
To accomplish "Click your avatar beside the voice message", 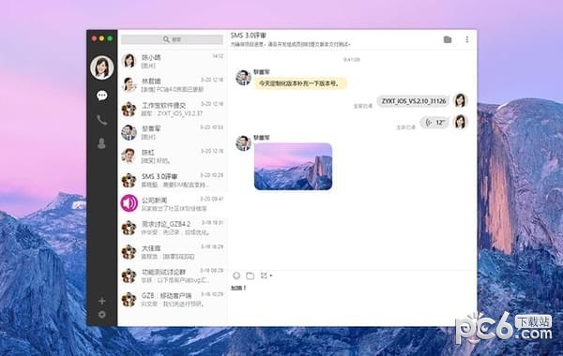I will tap(460, 122).
